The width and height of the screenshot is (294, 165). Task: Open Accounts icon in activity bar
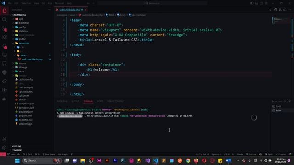point(5,139)
